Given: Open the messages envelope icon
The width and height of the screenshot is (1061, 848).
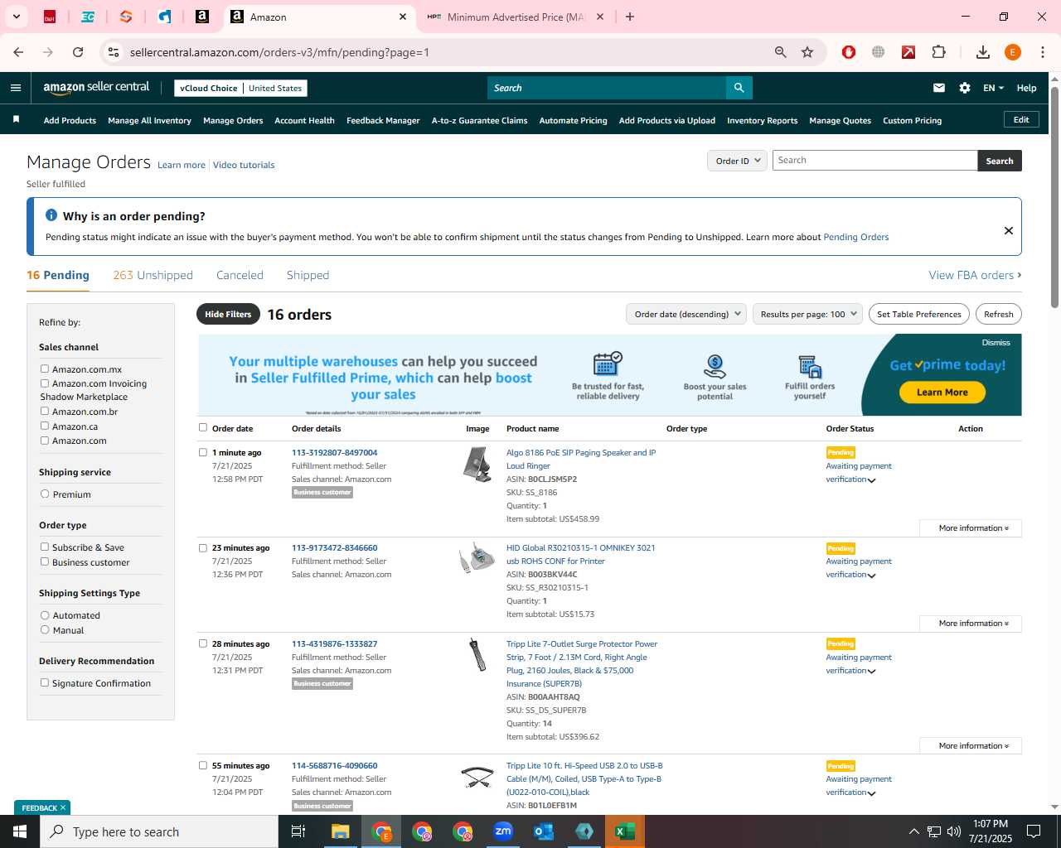Looking at the screenshot, I should coord(939,88).
